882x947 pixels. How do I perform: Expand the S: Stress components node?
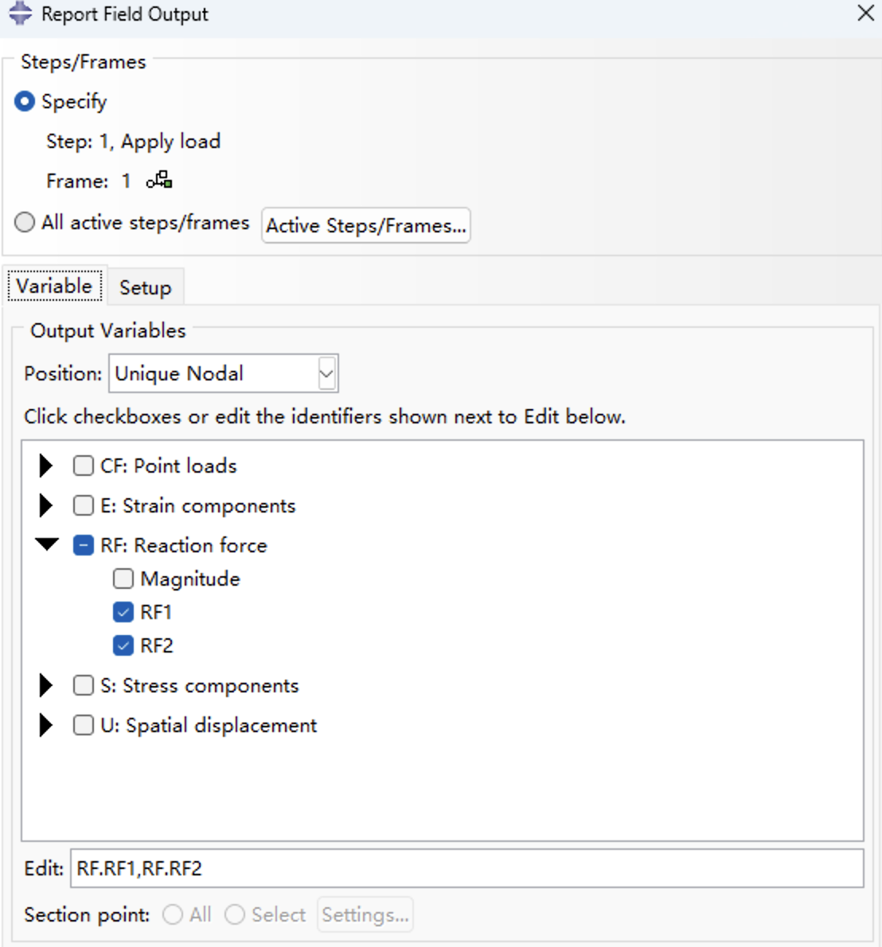(46, 685)
